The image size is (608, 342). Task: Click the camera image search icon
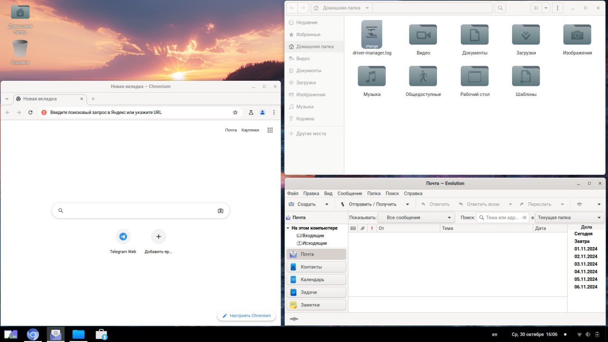pyautogui.click(x=220, y=211)
